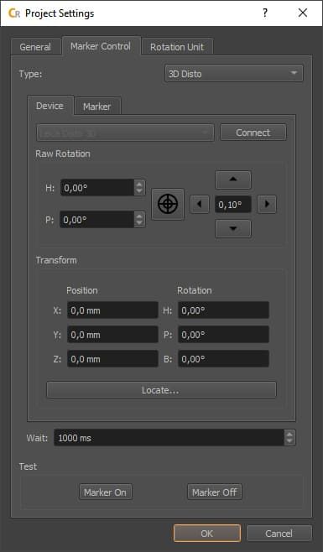Screen dimensions: 323x552
Task: Open the Type dropdown showing 3D Disto
Action: tap(233, 74)
